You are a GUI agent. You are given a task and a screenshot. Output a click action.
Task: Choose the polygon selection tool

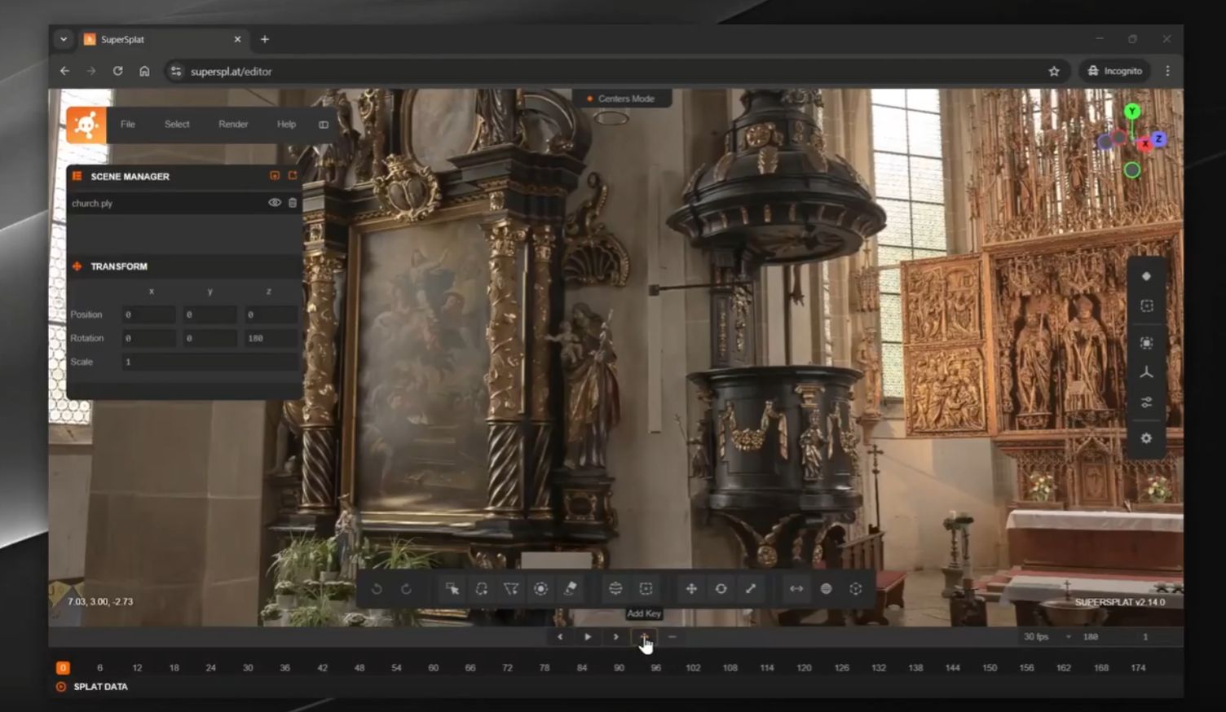click(511, 588)
